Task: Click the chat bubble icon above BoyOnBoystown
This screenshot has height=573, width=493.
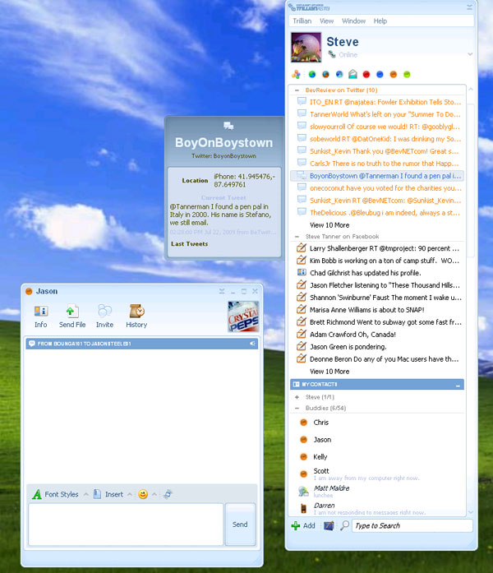Action: [x=228, y=126]
